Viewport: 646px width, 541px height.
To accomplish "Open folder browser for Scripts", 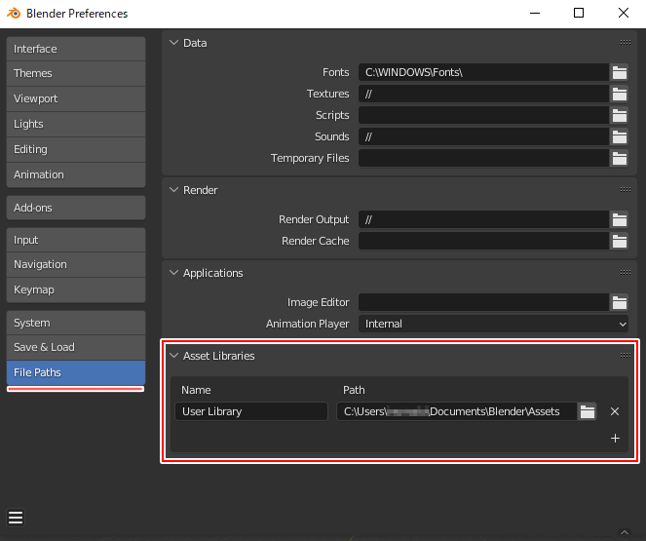I will 619,115.
